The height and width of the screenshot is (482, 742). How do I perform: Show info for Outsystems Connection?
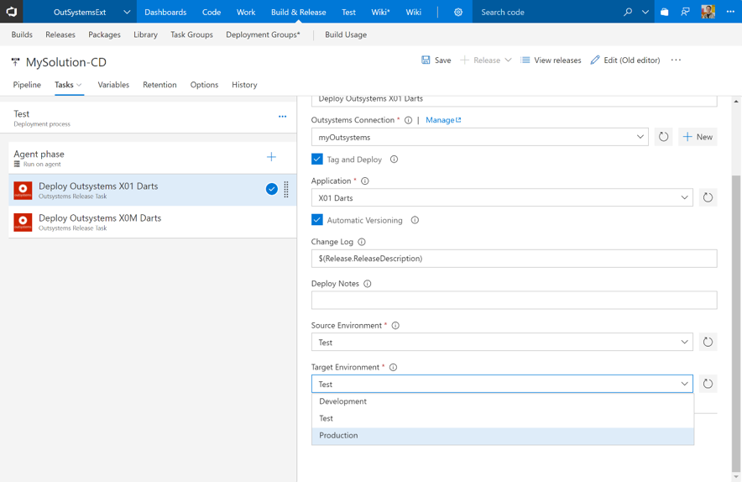(x=408, y=120)
